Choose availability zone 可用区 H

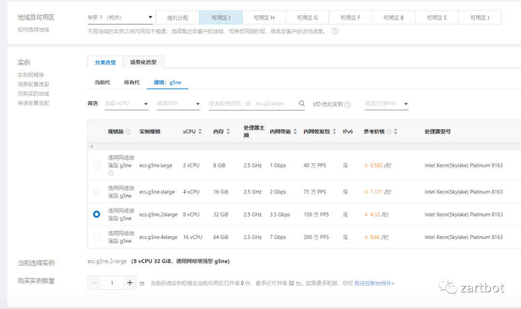coord(264,17)
